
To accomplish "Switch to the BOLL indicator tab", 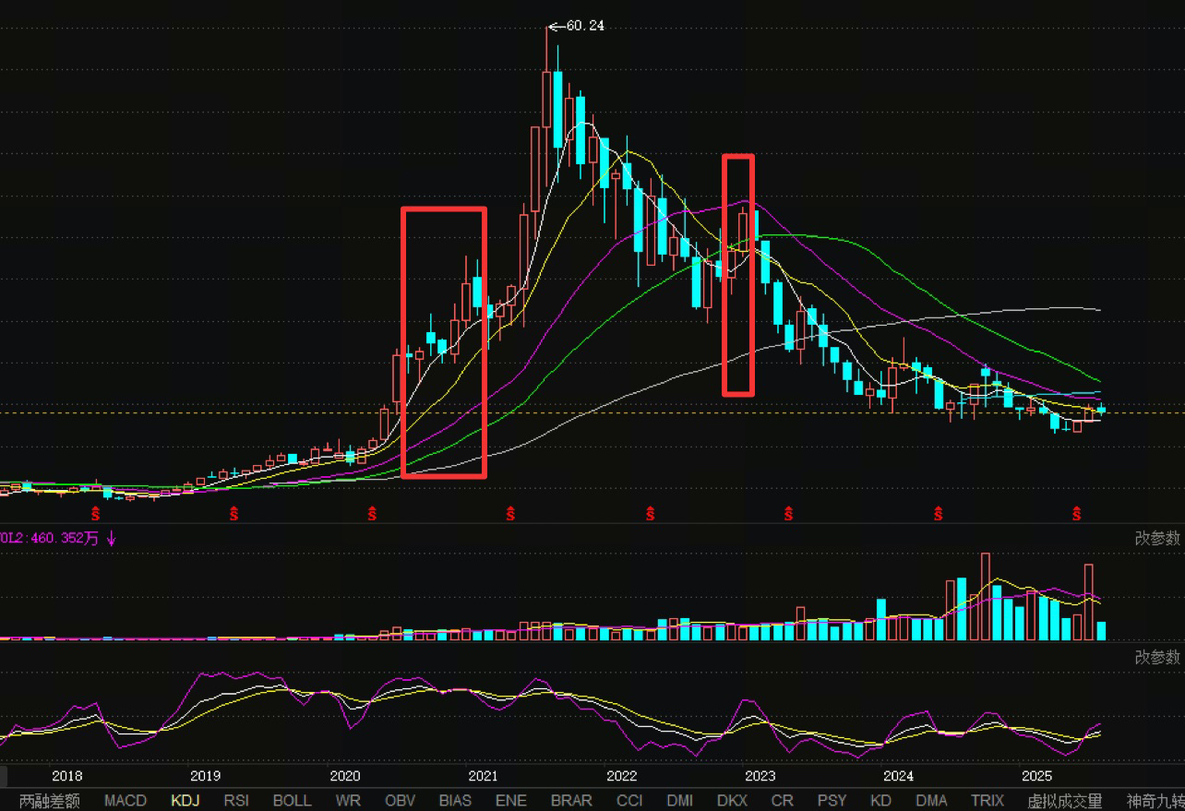I will coord(293,801).
